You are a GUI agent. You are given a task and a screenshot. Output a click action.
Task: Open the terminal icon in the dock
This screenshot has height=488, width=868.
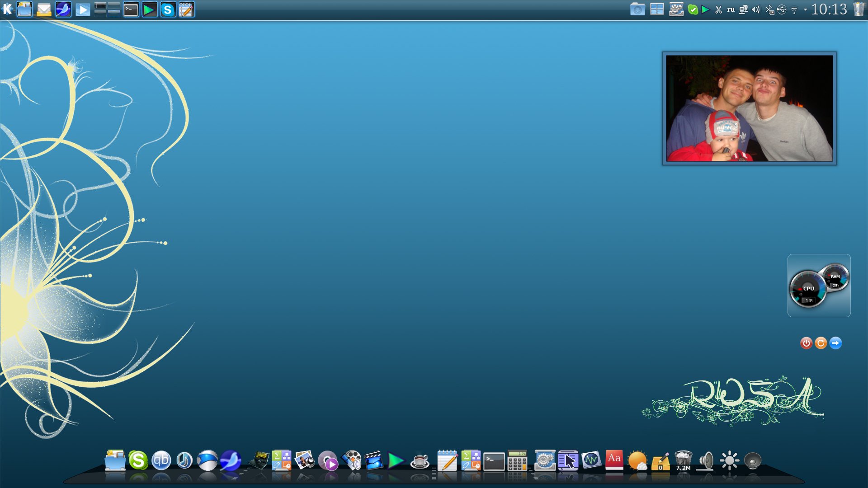[494, 461]
